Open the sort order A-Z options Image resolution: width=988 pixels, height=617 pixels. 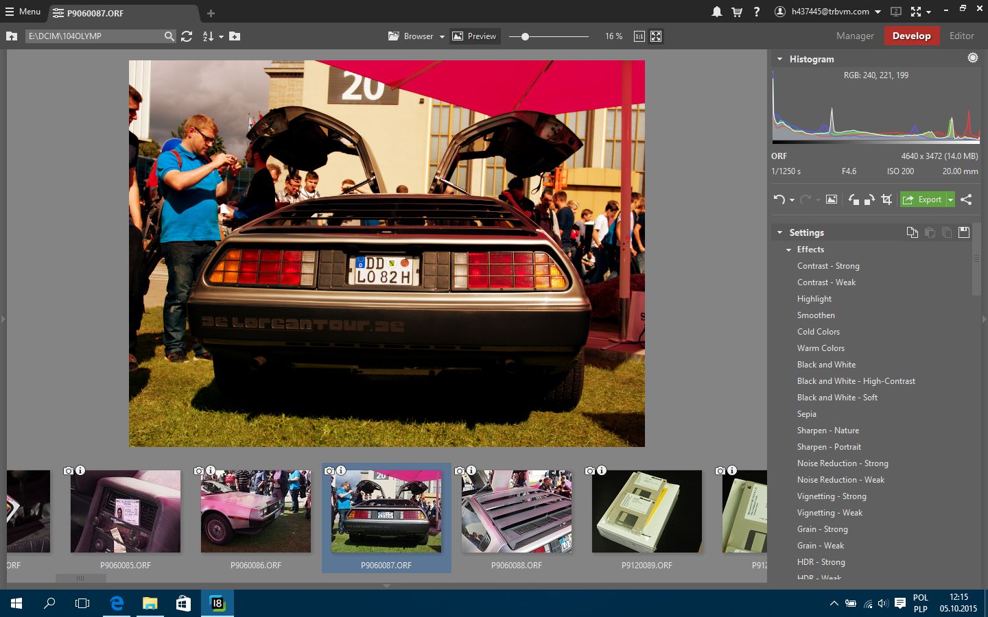(x=213, y=36)
